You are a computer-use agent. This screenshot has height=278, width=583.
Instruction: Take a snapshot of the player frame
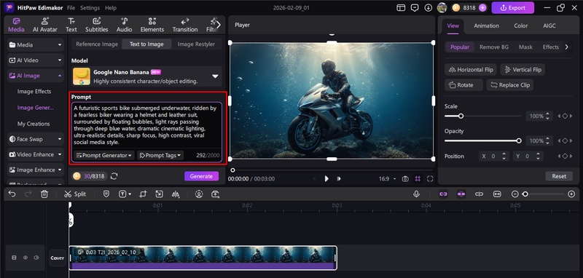point(405,179)
